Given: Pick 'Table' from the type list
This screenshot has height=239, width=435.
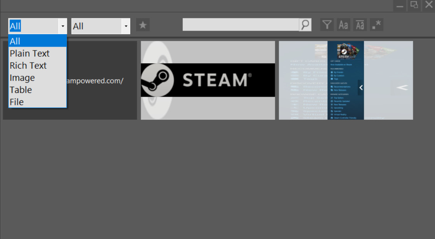Looking at the screenshot, I should click(x=37, y=90).
